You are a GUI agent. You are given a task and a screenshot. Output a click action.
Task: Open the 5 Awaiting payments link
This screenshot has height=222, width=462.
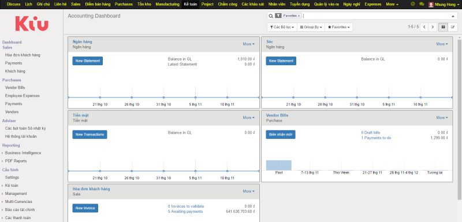click(185, 212)
